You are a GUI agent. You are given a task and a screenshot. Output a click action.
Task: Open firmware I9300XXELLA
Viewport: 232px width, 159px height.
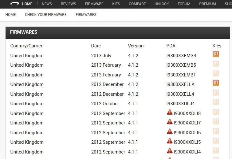coord(180,84)
